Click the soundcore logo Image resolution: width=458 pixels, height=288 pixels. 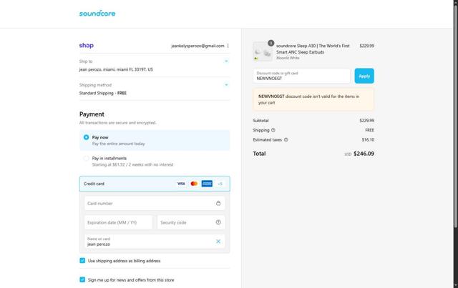point(97,13)
